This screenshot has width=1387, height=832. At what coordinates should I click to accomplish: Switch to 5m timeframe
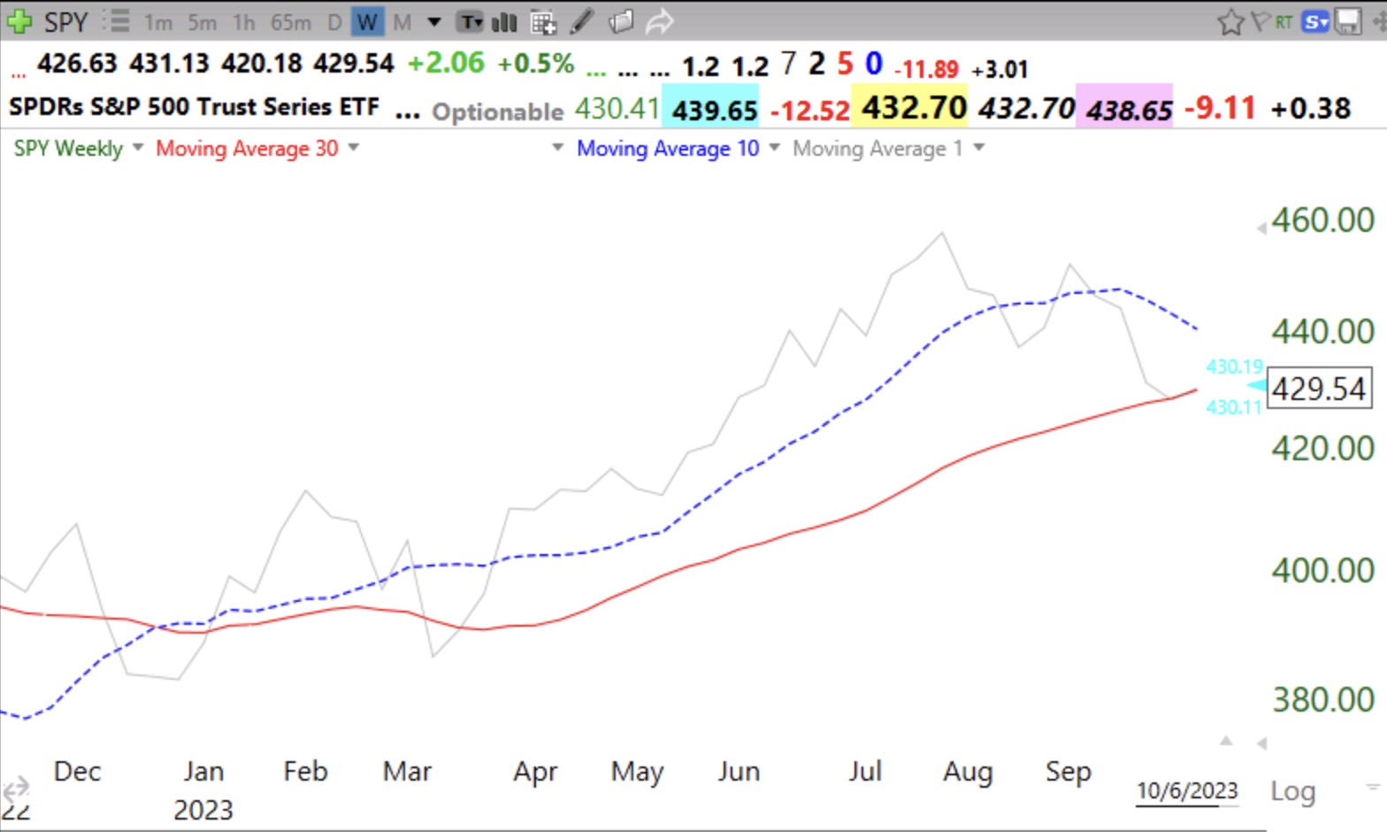[202, 22]
